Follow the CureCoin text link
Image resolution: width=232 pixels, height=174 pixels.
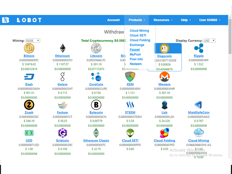96,84
